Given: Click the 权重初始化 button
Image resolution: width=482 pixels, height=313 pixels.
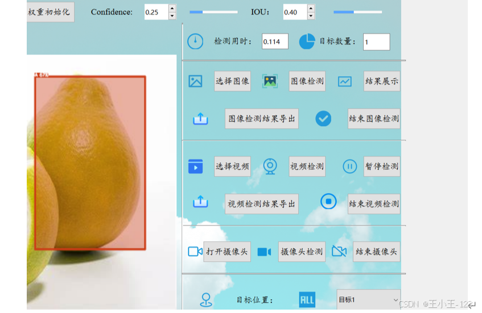Looking at the screenshot, I should pos(50,12).
